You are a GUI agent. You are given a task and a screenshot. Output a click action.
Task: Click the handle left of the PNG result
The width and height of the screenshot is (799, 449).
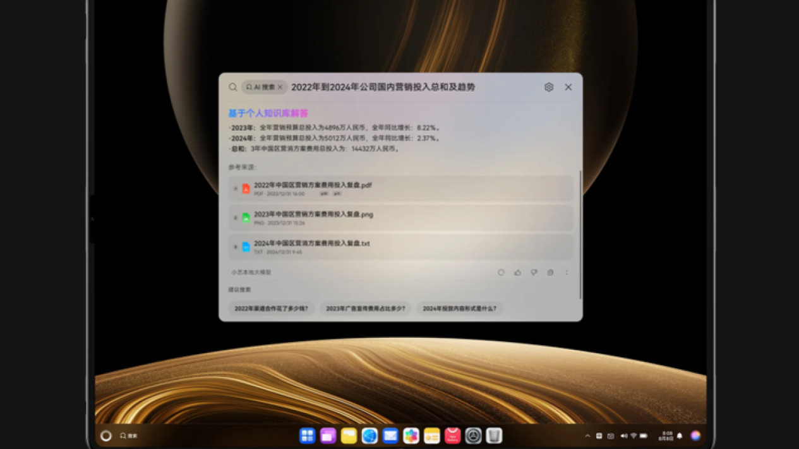tap(235, 218)
